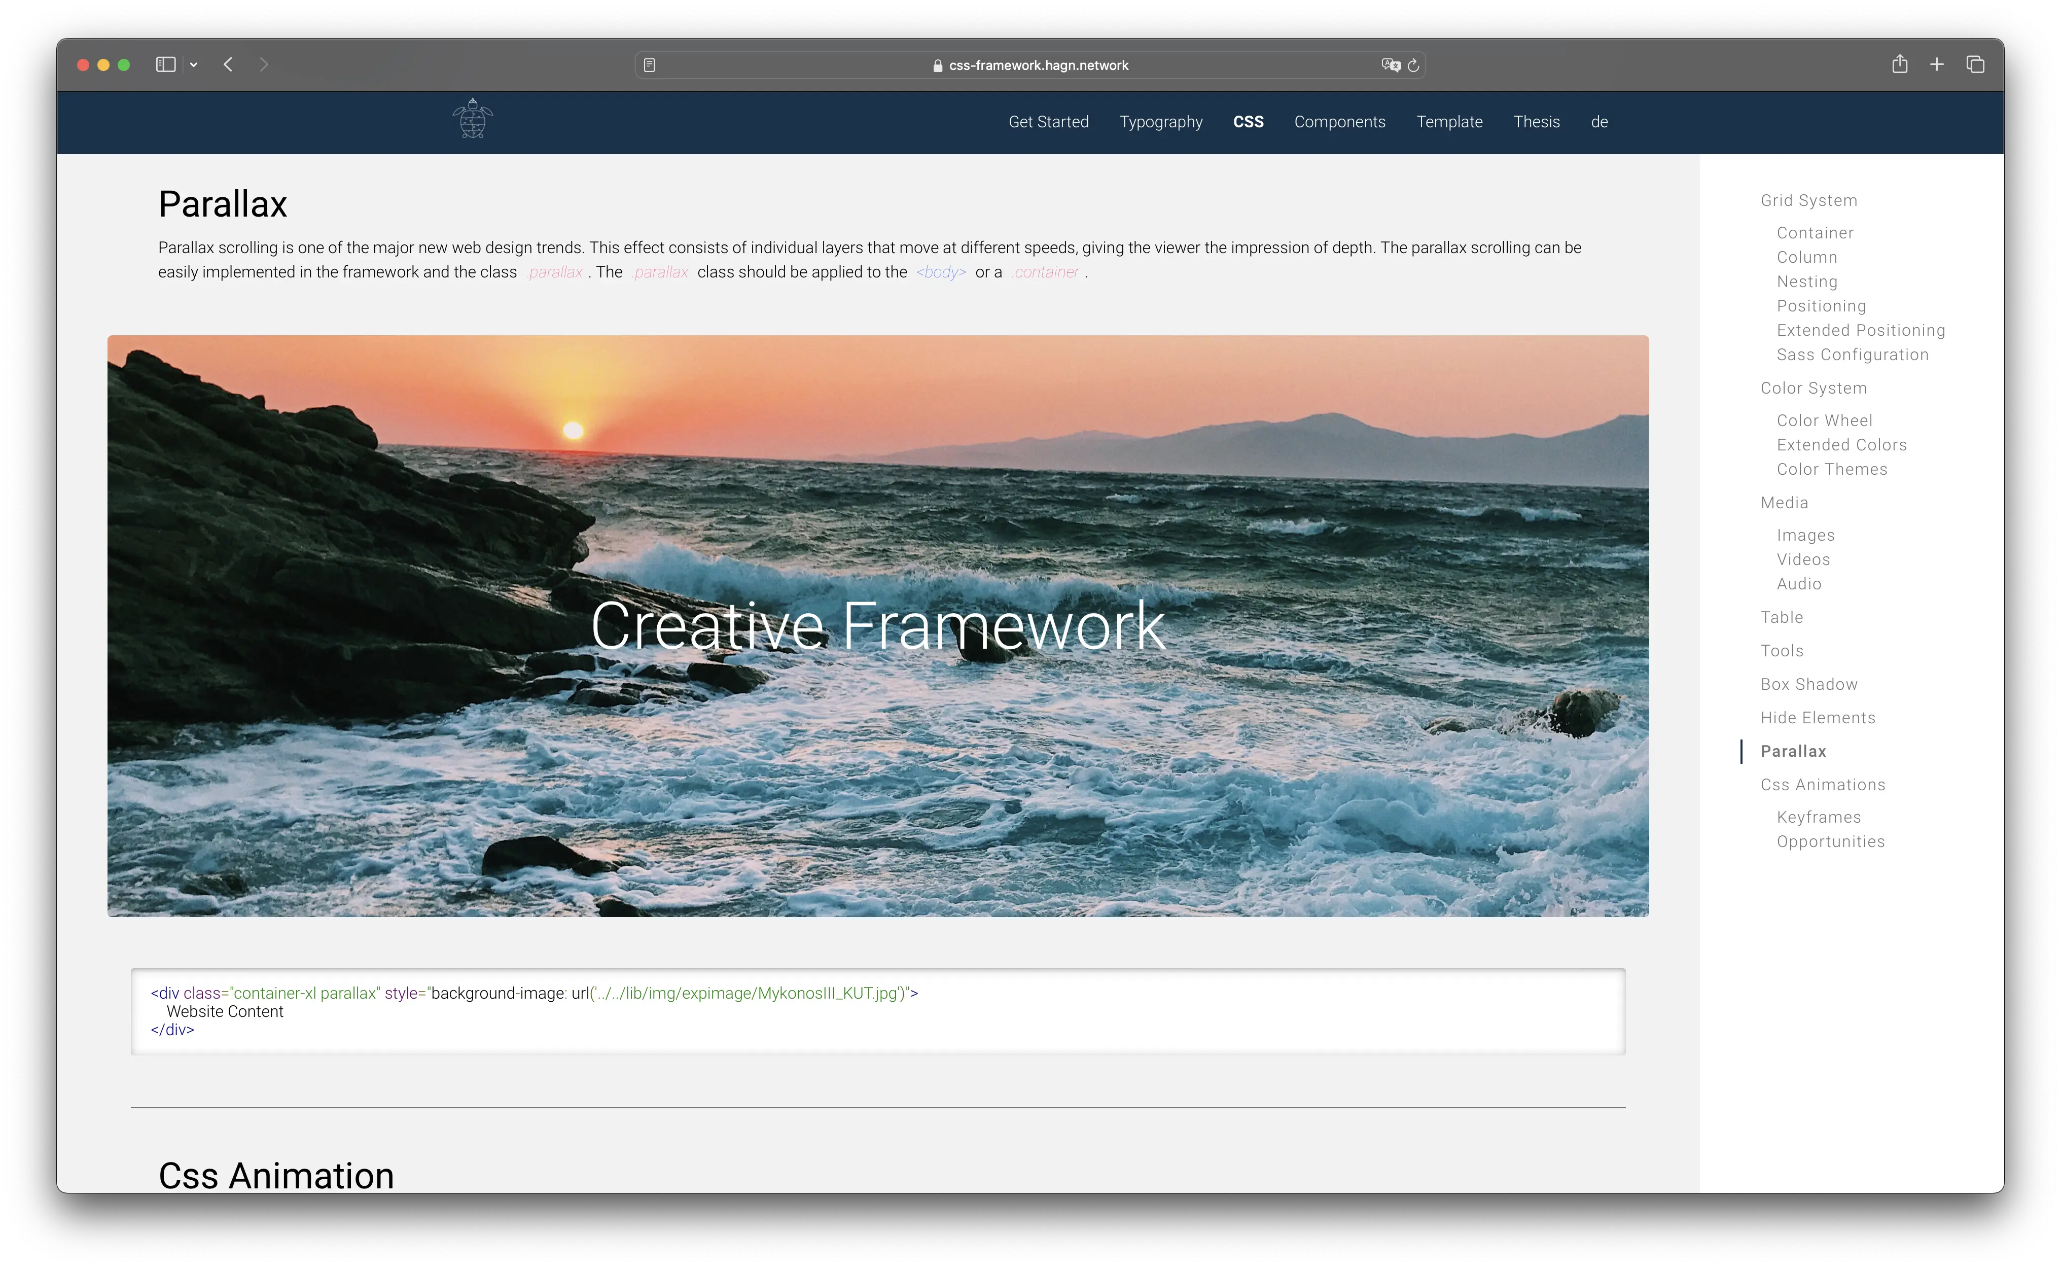Select Grid System in sidebar

[1808, 200]
